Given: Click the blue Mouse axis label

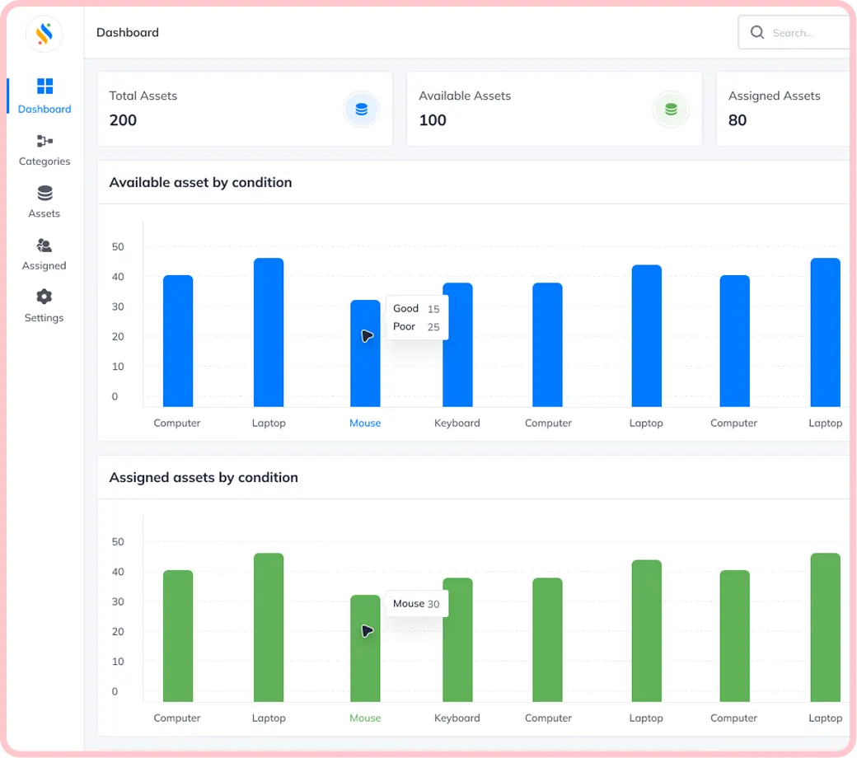Looking at the screenshot, I should 365,423.
